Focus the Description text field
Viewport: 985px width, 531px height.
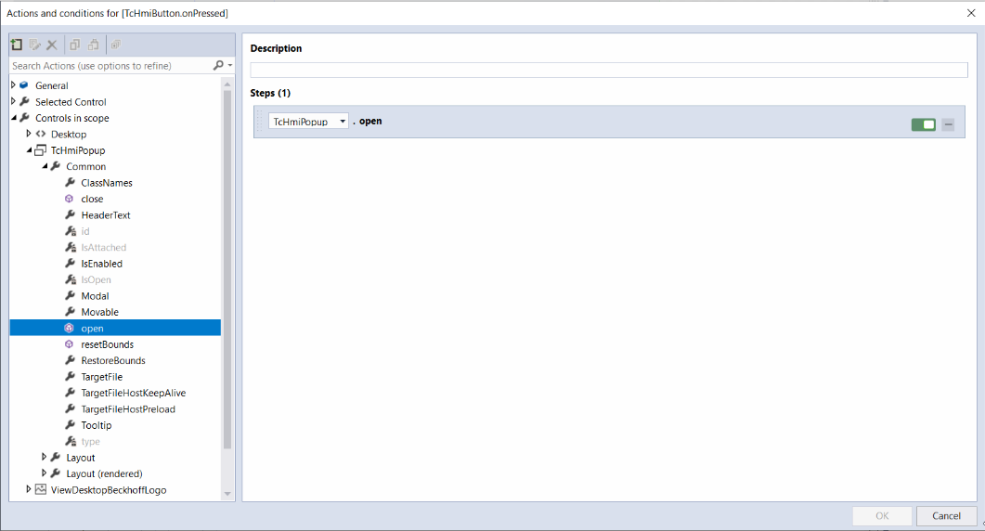pyautogui.click(x=609, y=70)
